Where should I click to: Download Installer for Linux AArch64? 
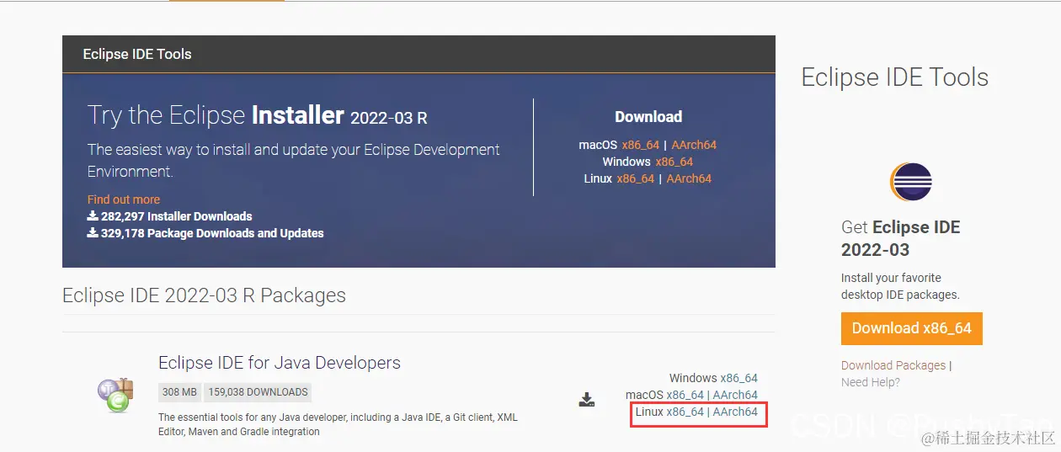point(689,178)
